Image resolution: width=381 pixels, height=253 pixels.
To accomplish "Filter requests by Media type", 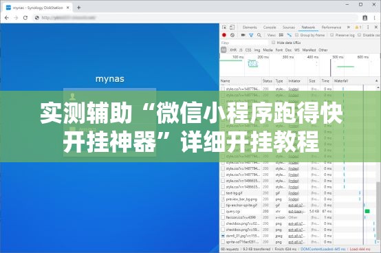I will pos(268,49).
